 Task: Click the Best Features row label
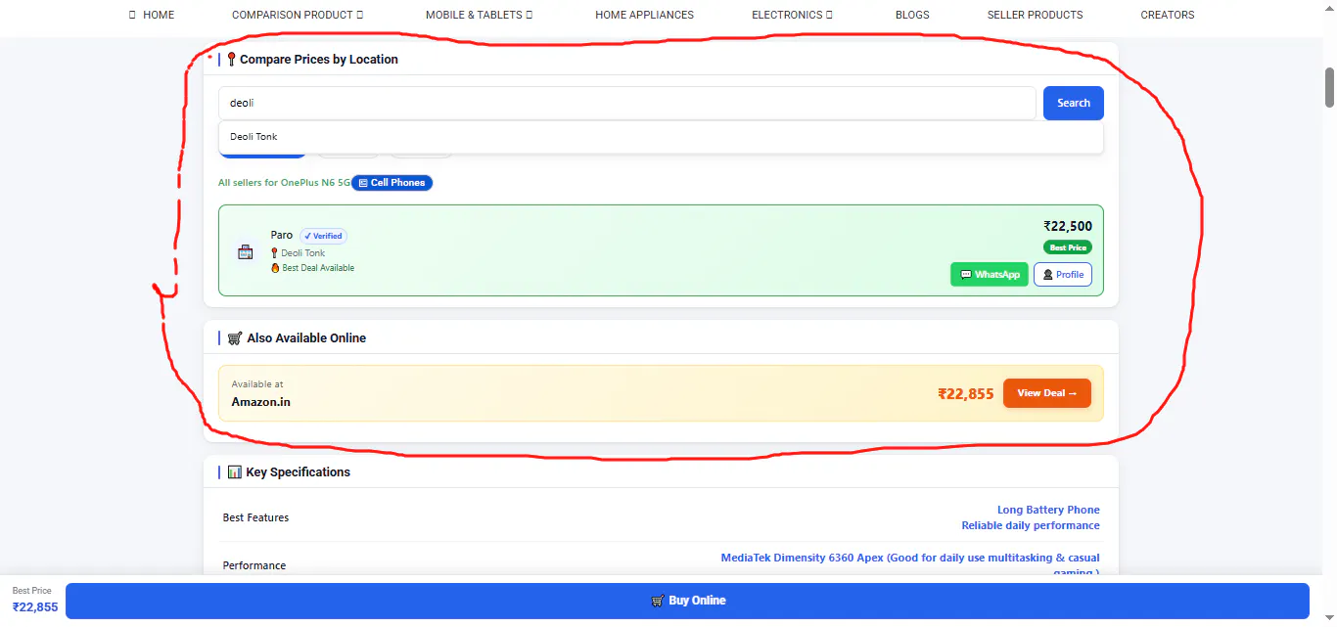coord(255,517)
